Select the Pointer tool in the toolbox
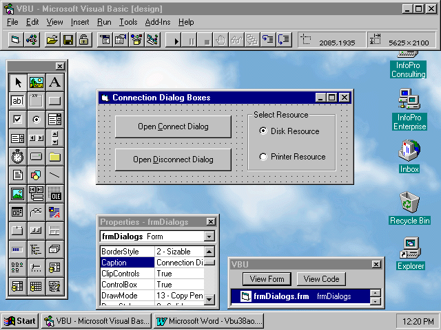441x330 pixels. tap(18, 82)
